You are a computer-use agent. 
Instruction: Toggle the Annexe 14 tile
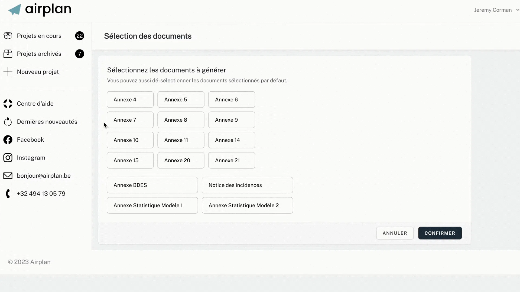pos(232,140)
